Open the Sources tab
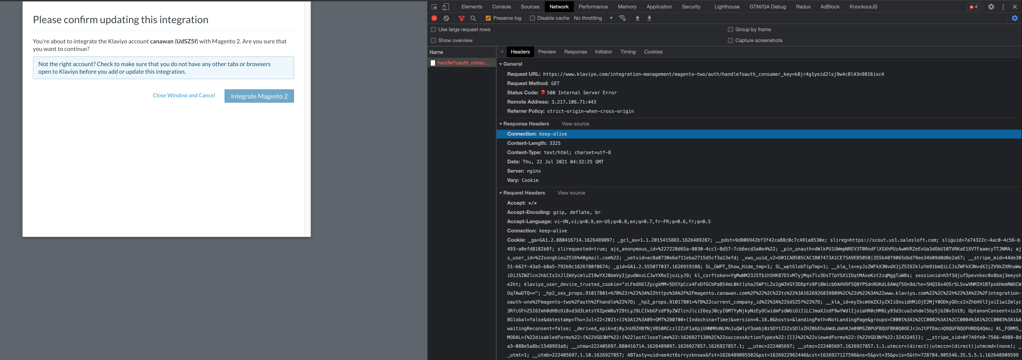This screenshot has width=1022, height=360. click(530, 7)
